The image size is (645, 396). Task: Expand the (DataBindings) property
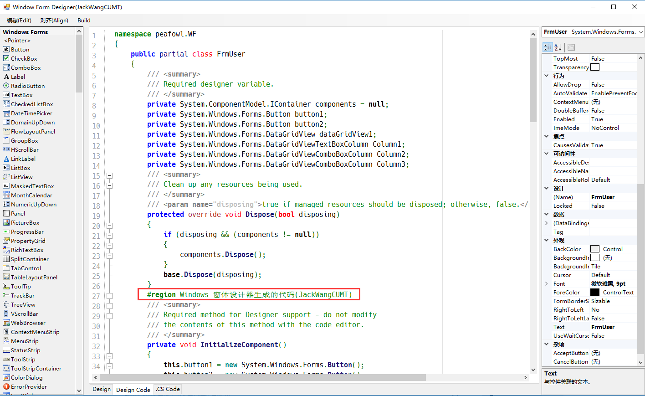547,223
